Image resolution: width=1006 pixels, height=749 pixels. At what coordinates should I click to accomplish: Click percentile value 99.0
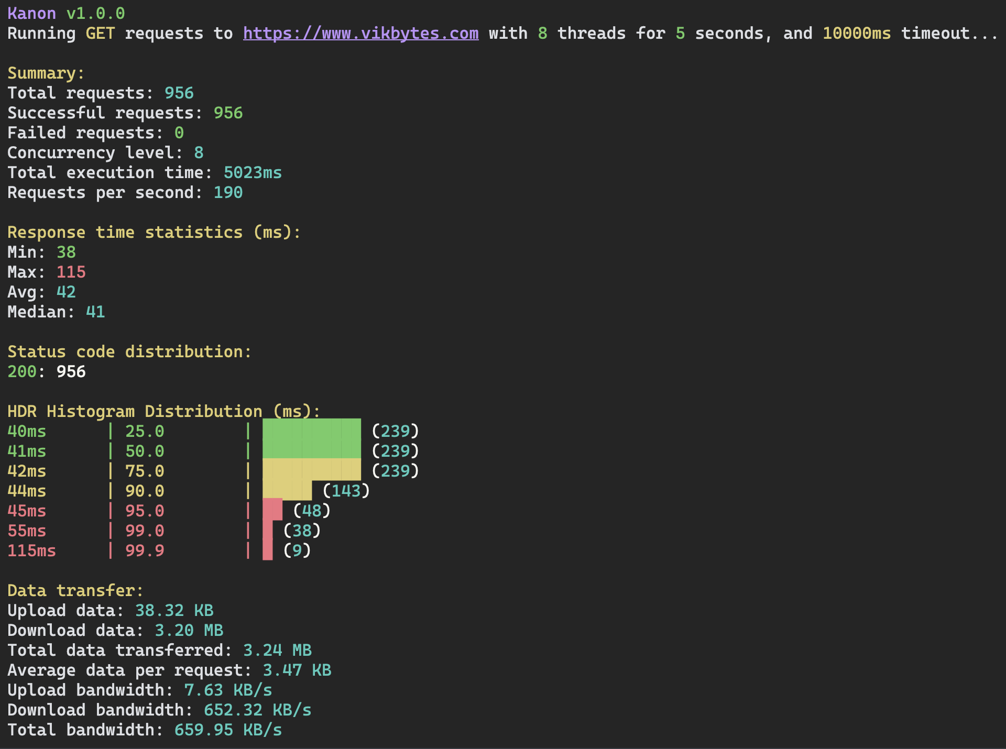tap(145, 531)
